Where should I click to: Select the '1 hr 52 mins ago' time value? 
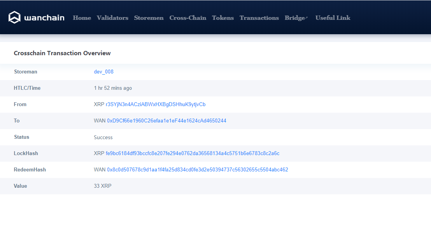(113, 88)
